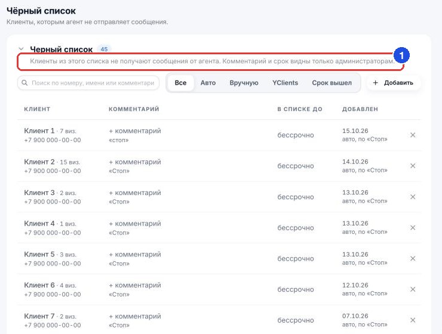
Task: Click бессрочно term for Клиент 1
Action: click(296, 135)
